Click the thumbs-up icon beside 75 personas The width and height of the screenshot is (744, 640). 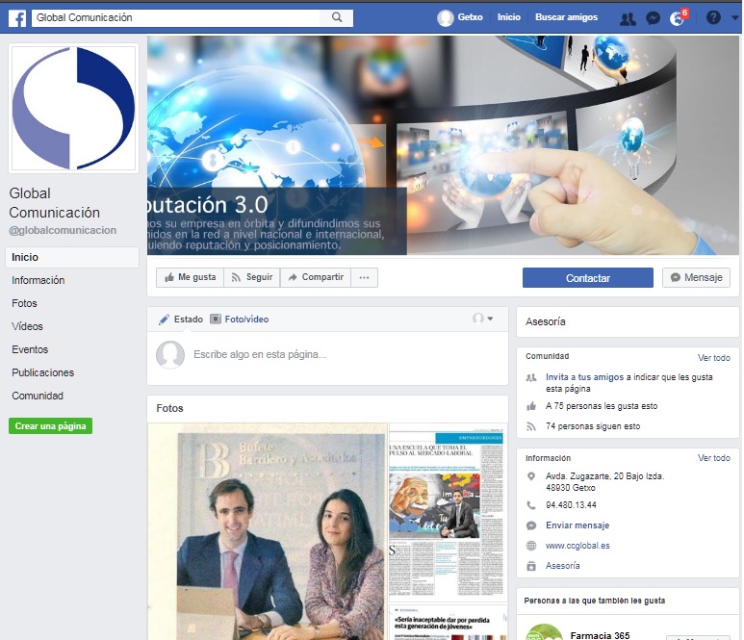tap(531, 406)
